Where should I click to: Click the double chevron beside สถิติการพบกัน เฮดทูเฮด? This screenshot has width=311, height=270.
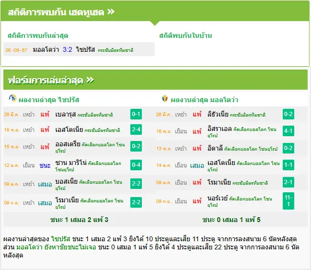point(111,12)
